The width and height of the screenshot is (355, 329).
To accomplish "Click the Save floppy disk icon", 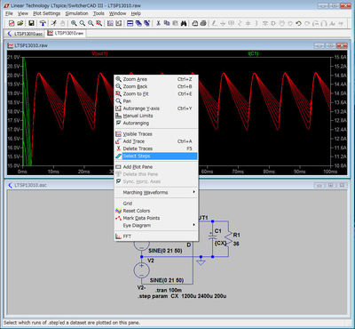I will coord(31,23).
